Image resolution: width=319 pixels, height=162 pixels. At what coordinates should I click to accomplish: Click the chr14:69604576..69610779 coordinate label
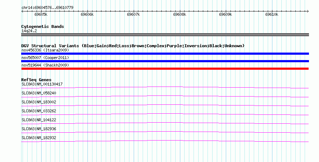(47, 8)
